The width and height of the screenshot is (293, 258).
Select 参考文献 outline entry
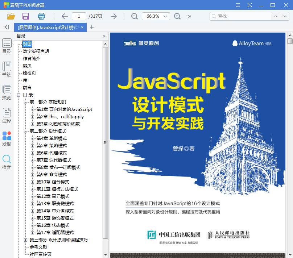[x=38, y=247]
